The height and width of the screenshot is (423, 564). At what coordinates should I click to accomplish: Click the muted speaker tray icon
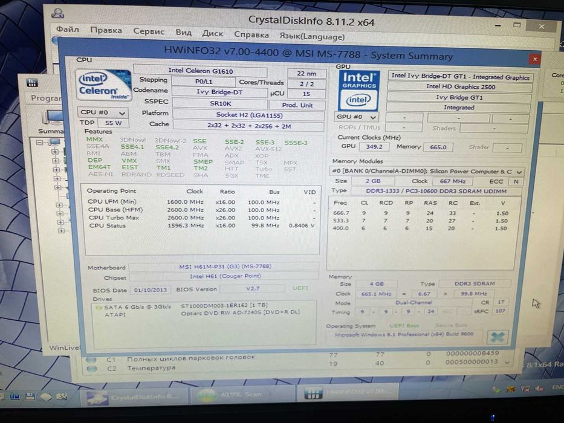(539, 389)
